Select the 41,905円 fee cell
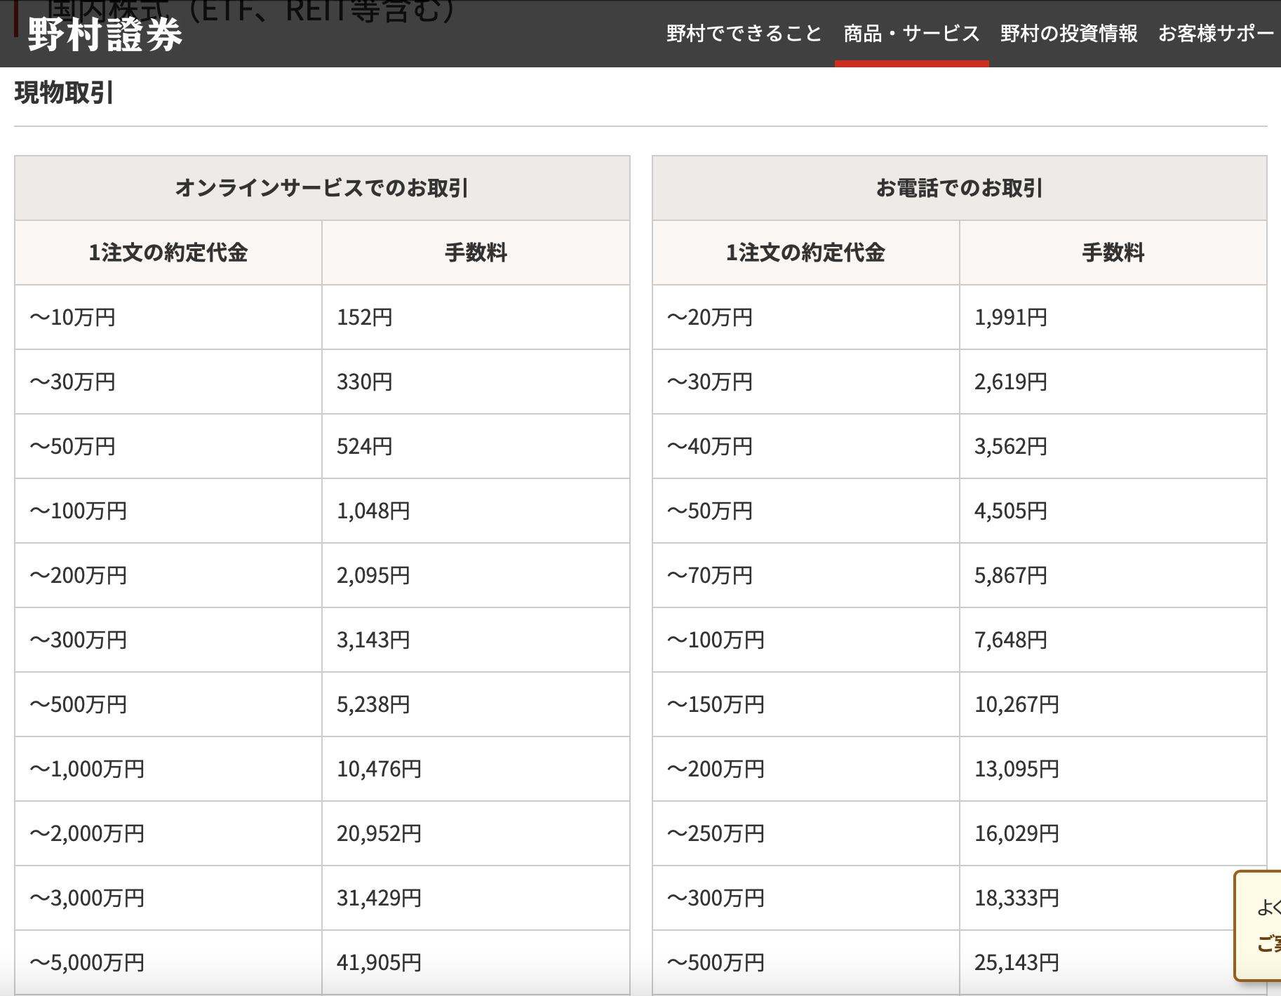 point(476,962)
